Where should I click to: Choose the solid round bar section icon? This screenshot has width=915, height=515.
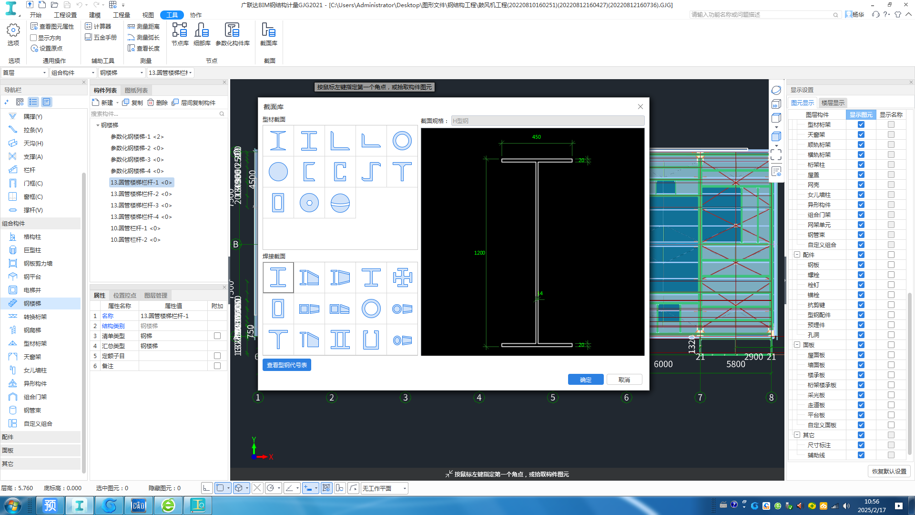click(278, 172)
